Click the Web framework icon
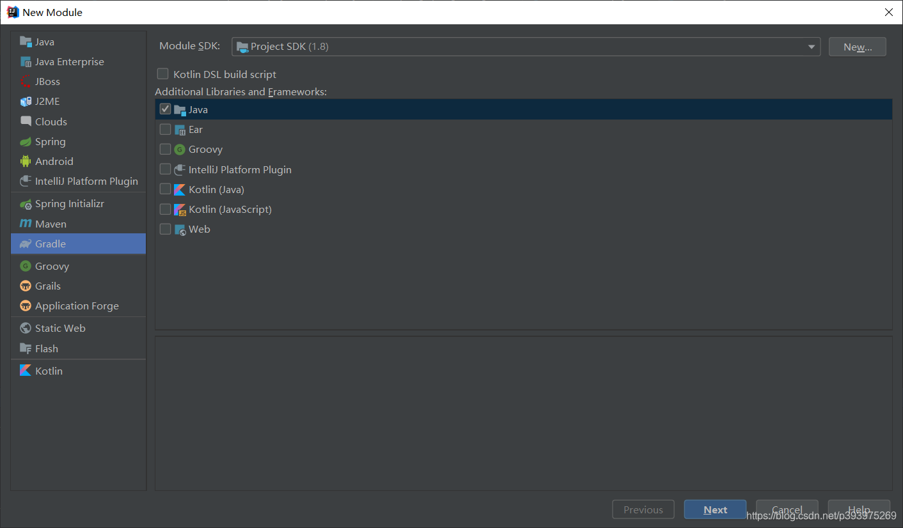The height and width of the screenshot is (528, 903). point(180,229)
